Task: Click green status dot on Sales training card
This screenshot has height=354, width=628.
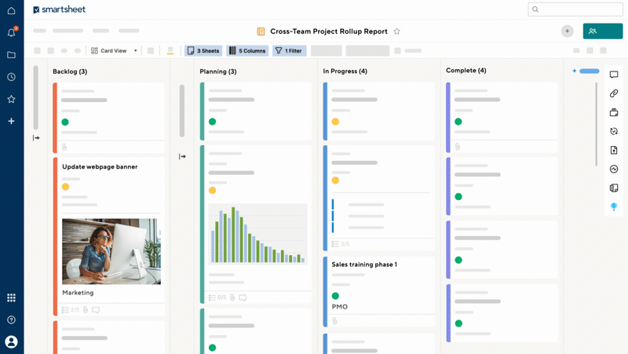Action: (x=335, y=296)
